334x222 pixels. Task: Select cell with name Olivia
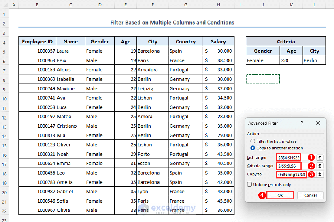pos(70,210)
